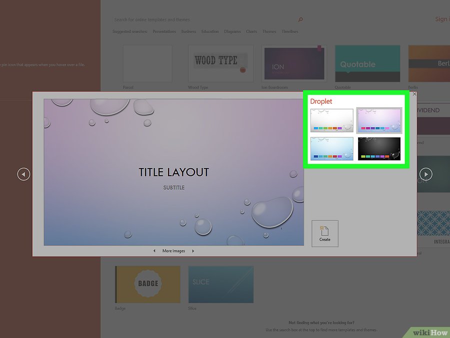Choose the Badge template thumbnail
Screen dimensions: 450x338
148,284
